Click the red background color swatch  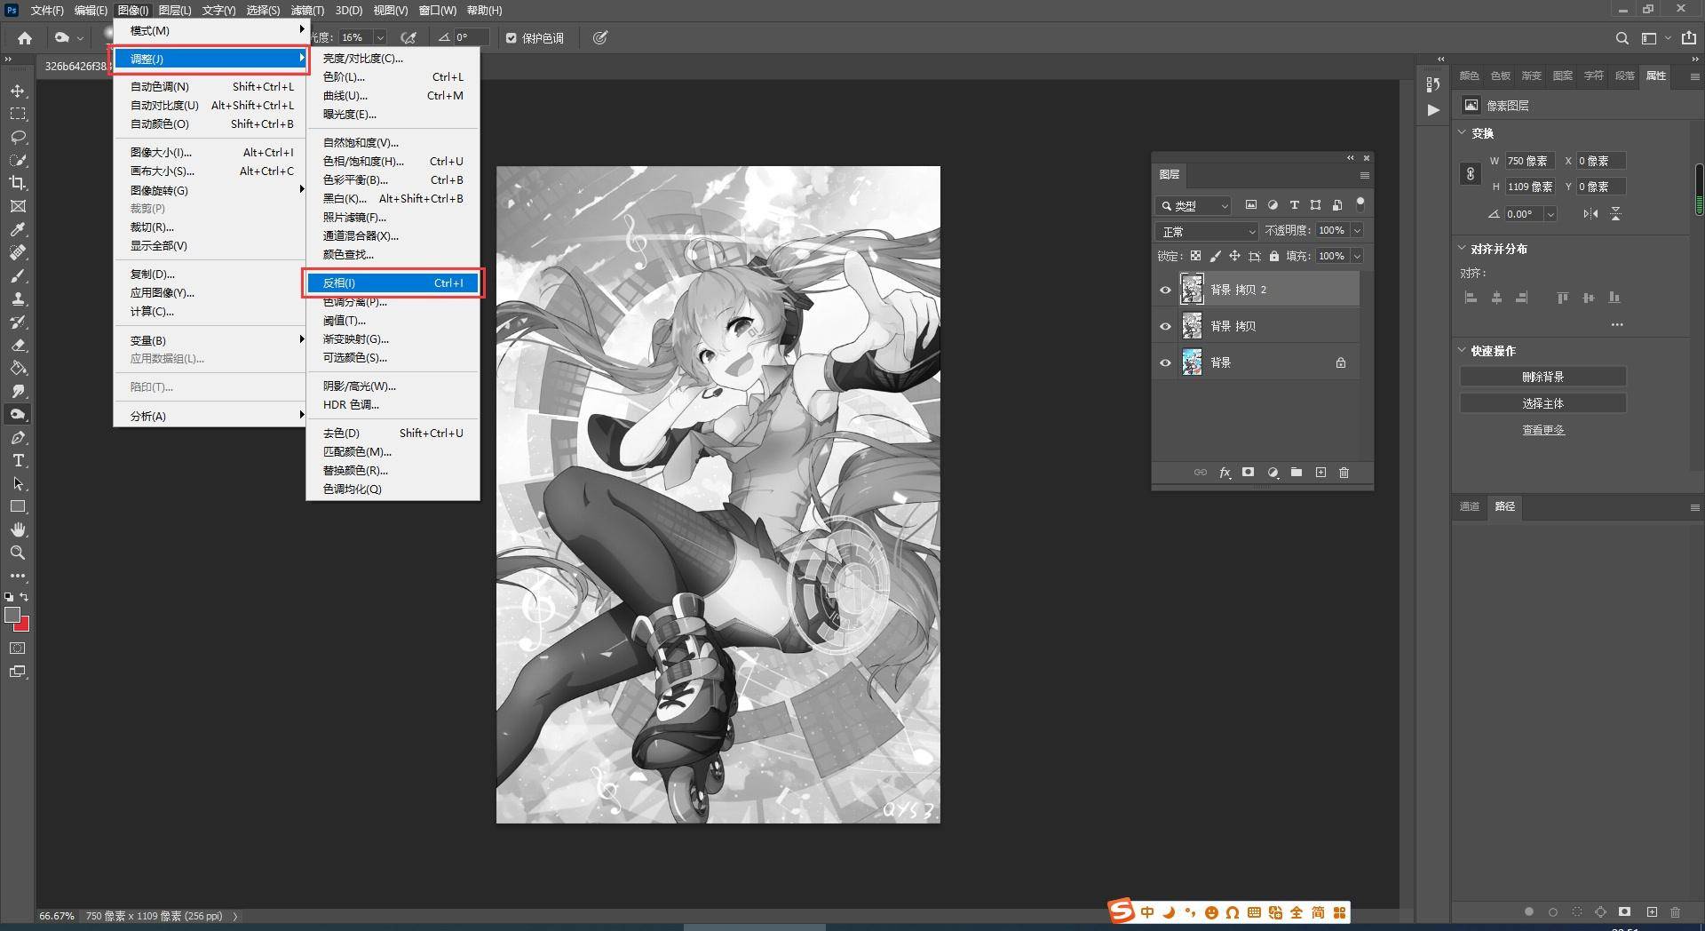click(24, 625)
